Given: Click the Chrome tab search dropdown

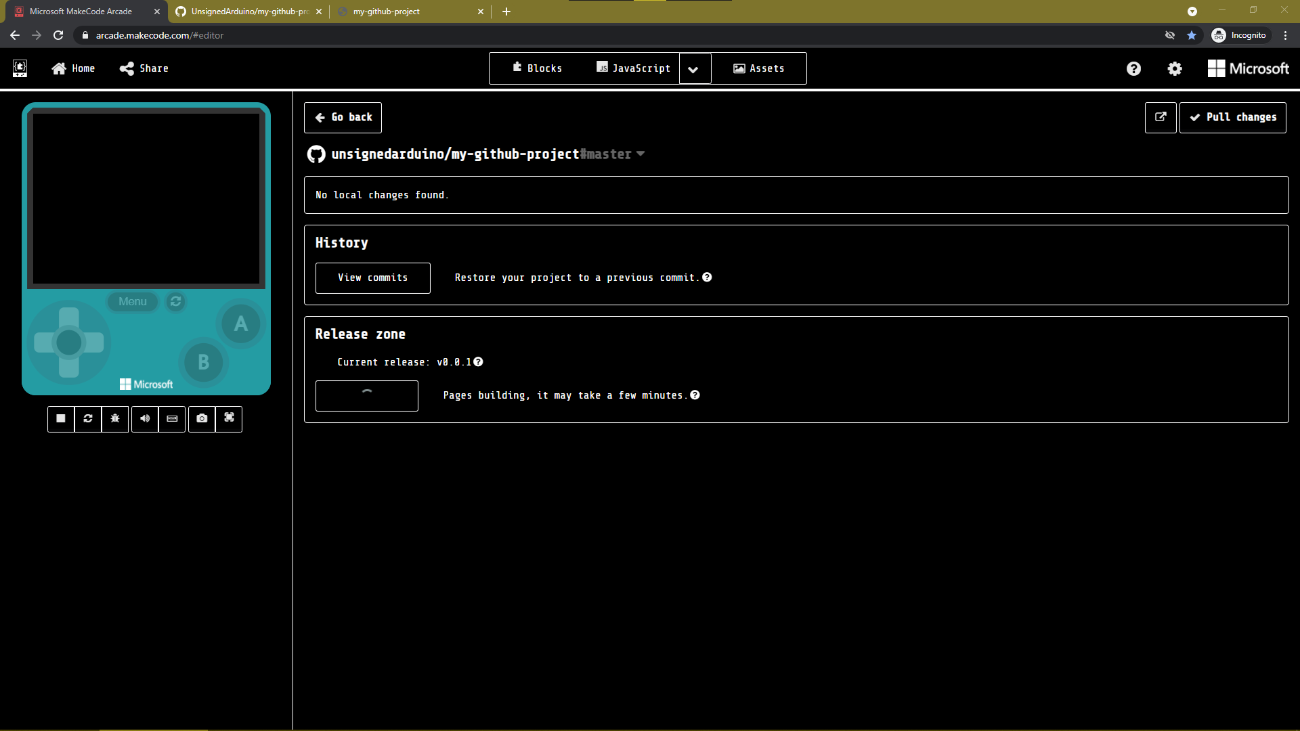Looking at the screenshot, I should [x=1192, y=12].
